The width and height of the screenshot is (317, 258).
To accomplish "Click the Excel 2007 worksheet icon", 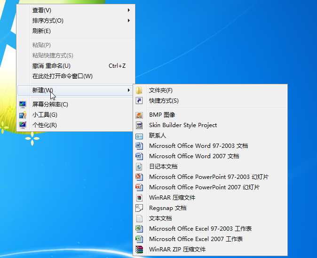I will (139, 239).
